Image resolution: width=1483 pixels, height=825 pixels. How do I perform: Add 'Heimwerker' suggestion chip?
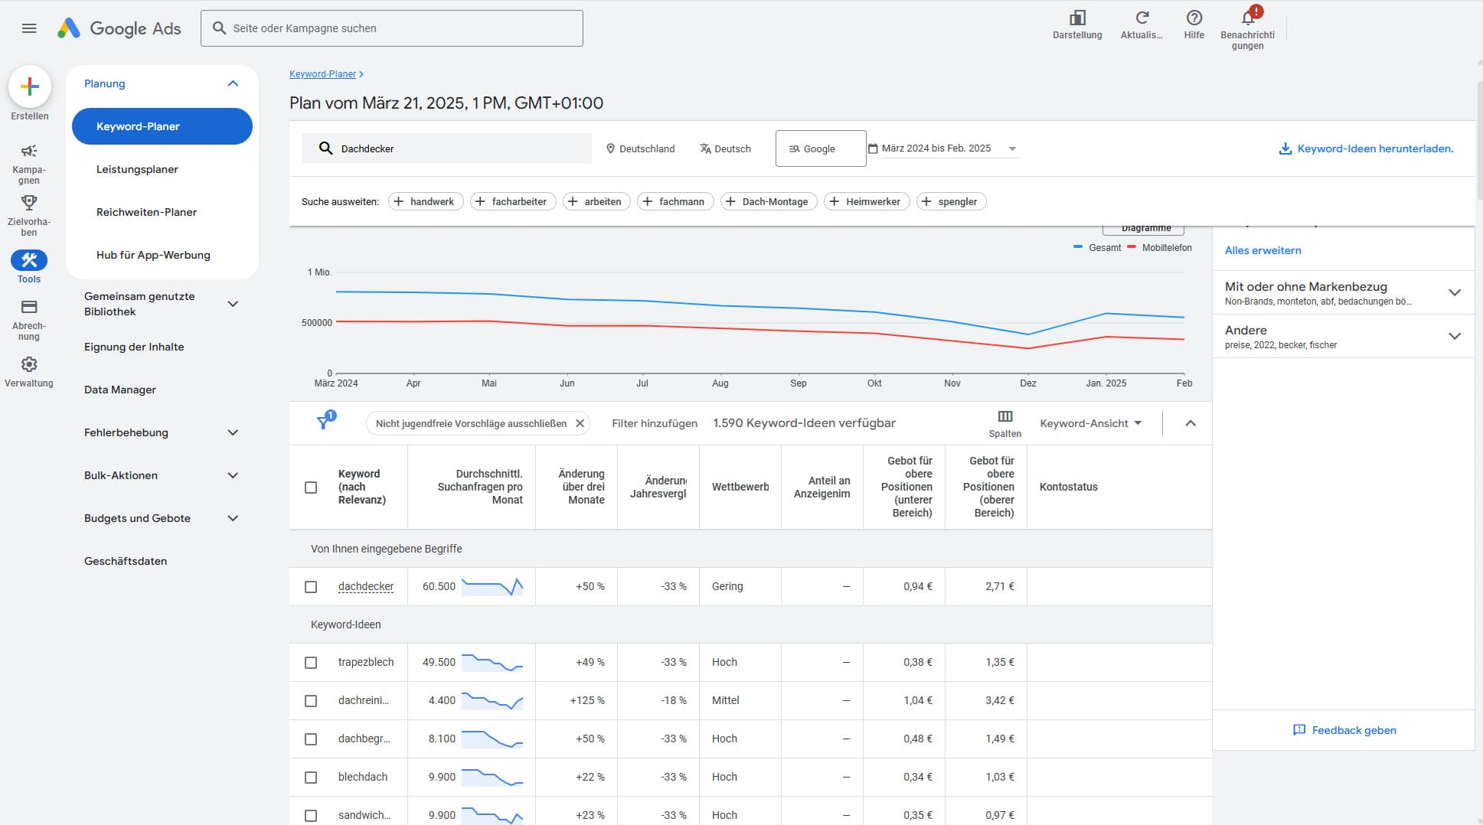tap(867, 201)
